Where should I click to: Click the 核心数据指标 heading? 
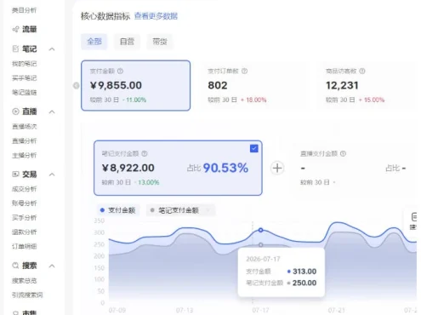[105, 16]
